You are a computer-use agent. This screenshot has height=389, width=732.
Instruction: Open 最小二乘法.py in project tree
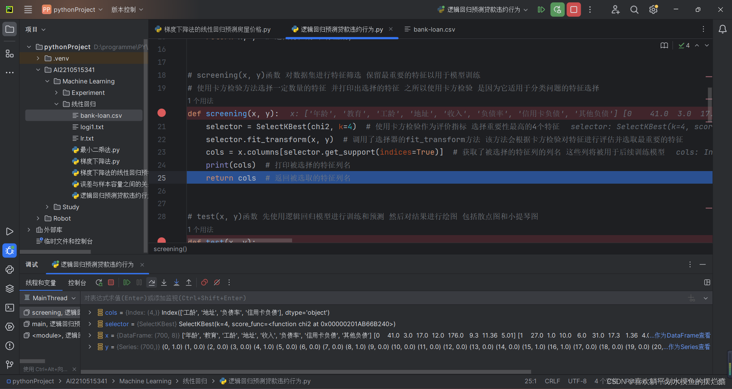coord(100,150)
